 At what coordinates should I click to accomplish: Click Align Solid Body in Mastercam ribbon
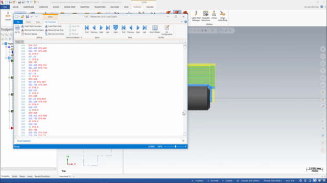223,16
